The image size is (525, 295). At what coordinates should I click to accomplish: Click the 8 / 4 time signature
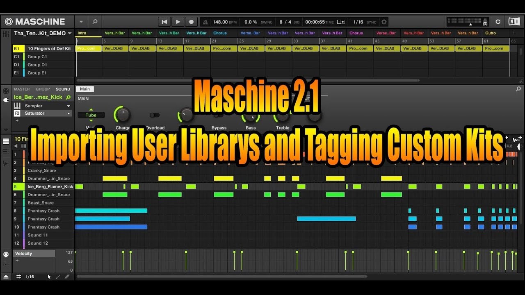pyautogui.click(x=285, y=22)
